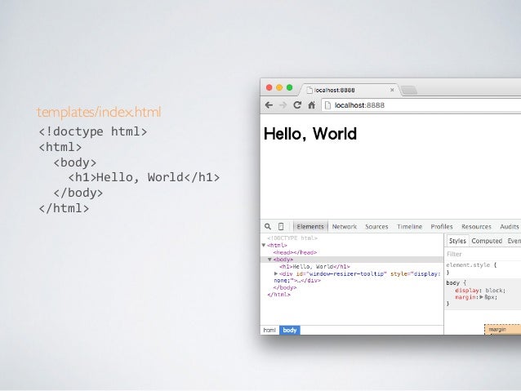Collapse the body node in DOM tree
This screenshot has width=521, height=391.
[269, 260]
